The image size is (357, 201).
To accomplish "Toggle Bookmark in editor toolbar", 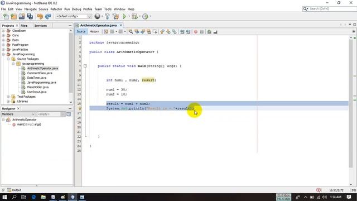I will tap(175, 32).
